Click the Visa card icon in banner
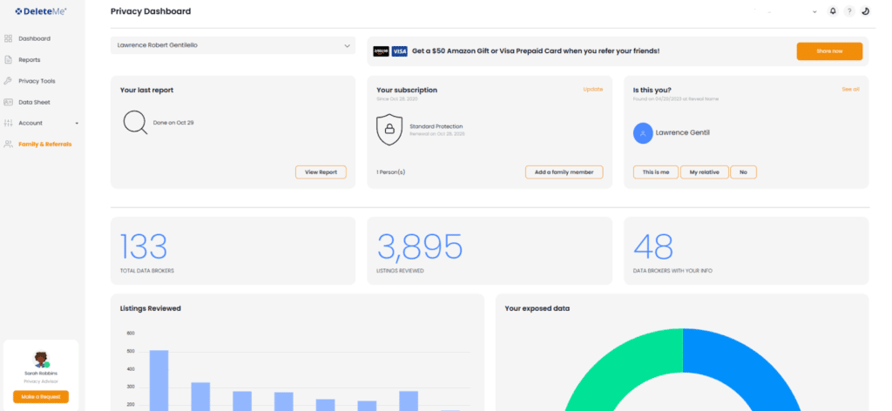892x411 pixels. point(399,51)
